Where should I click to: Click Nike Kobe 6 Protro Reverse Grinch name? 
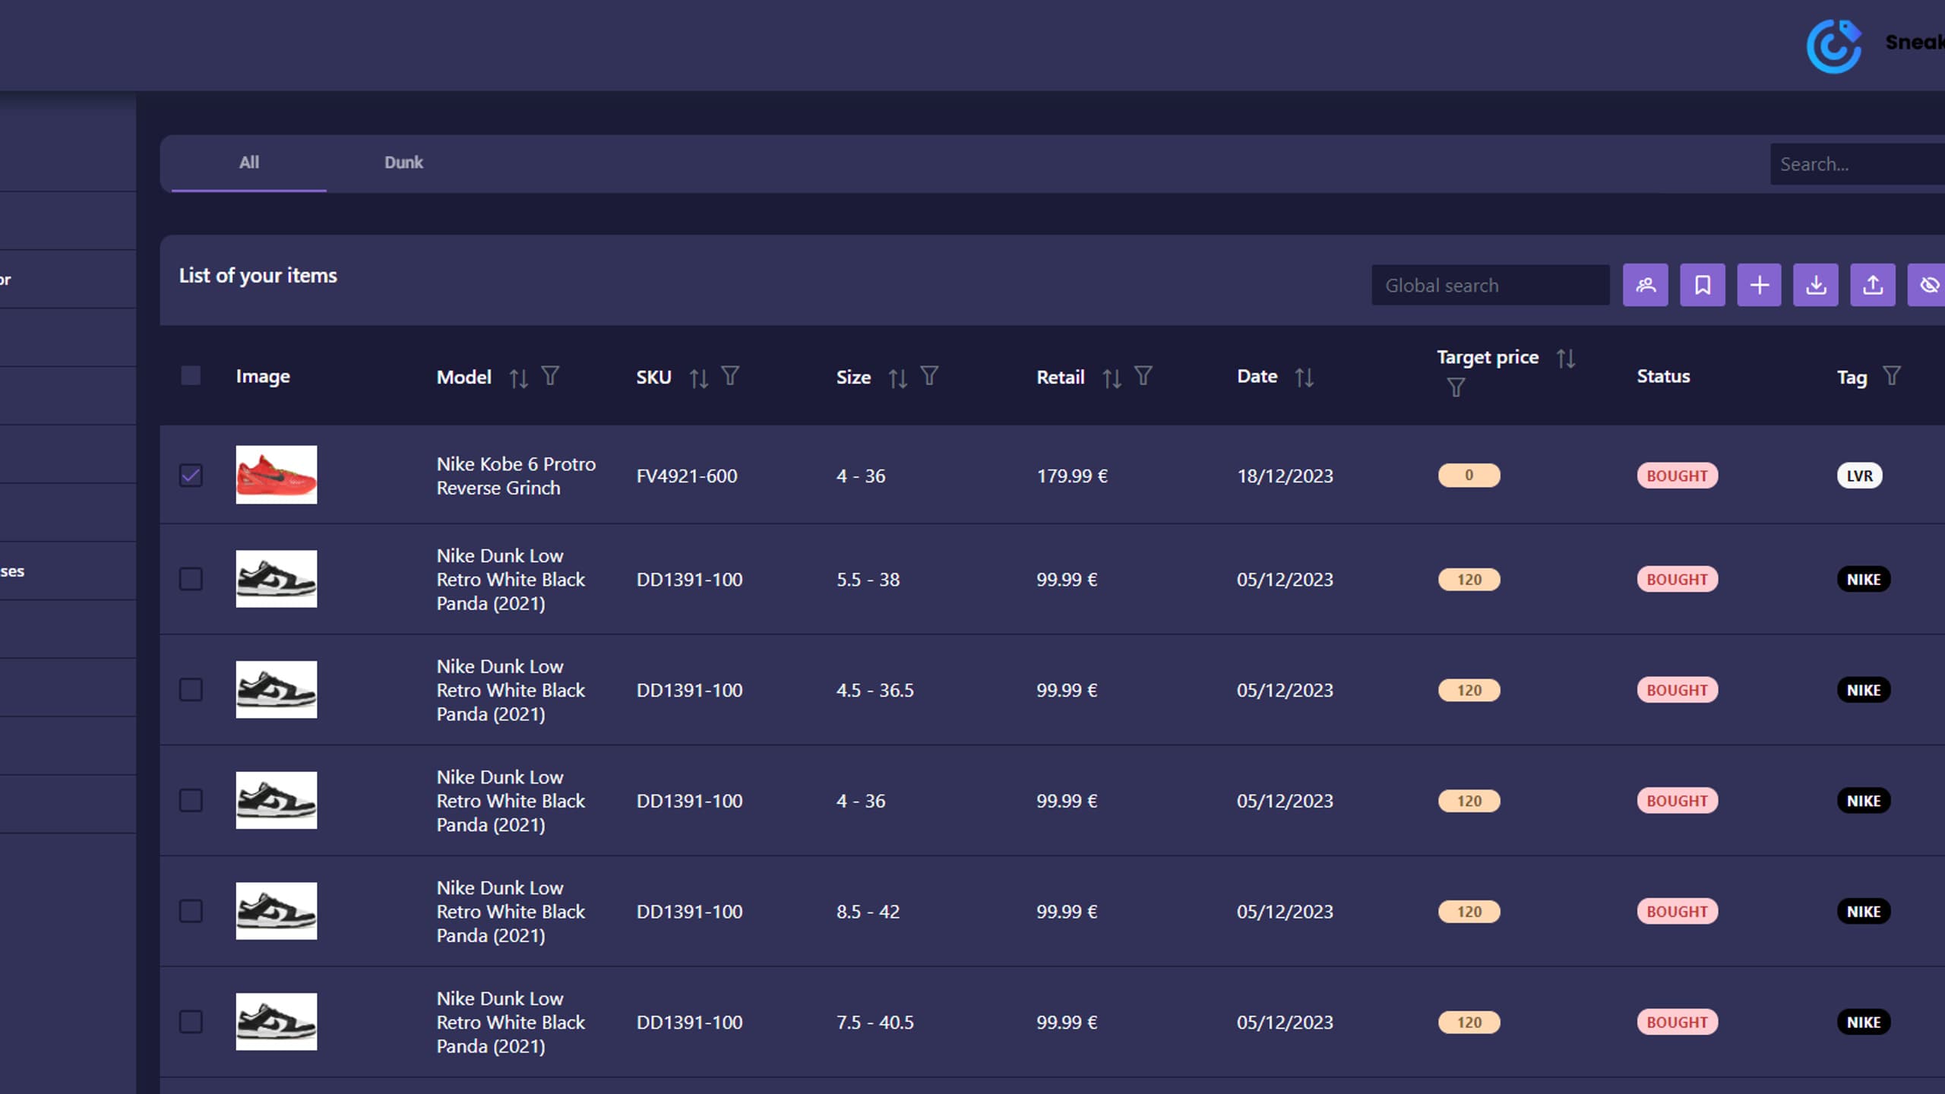[x=516, y=476]
